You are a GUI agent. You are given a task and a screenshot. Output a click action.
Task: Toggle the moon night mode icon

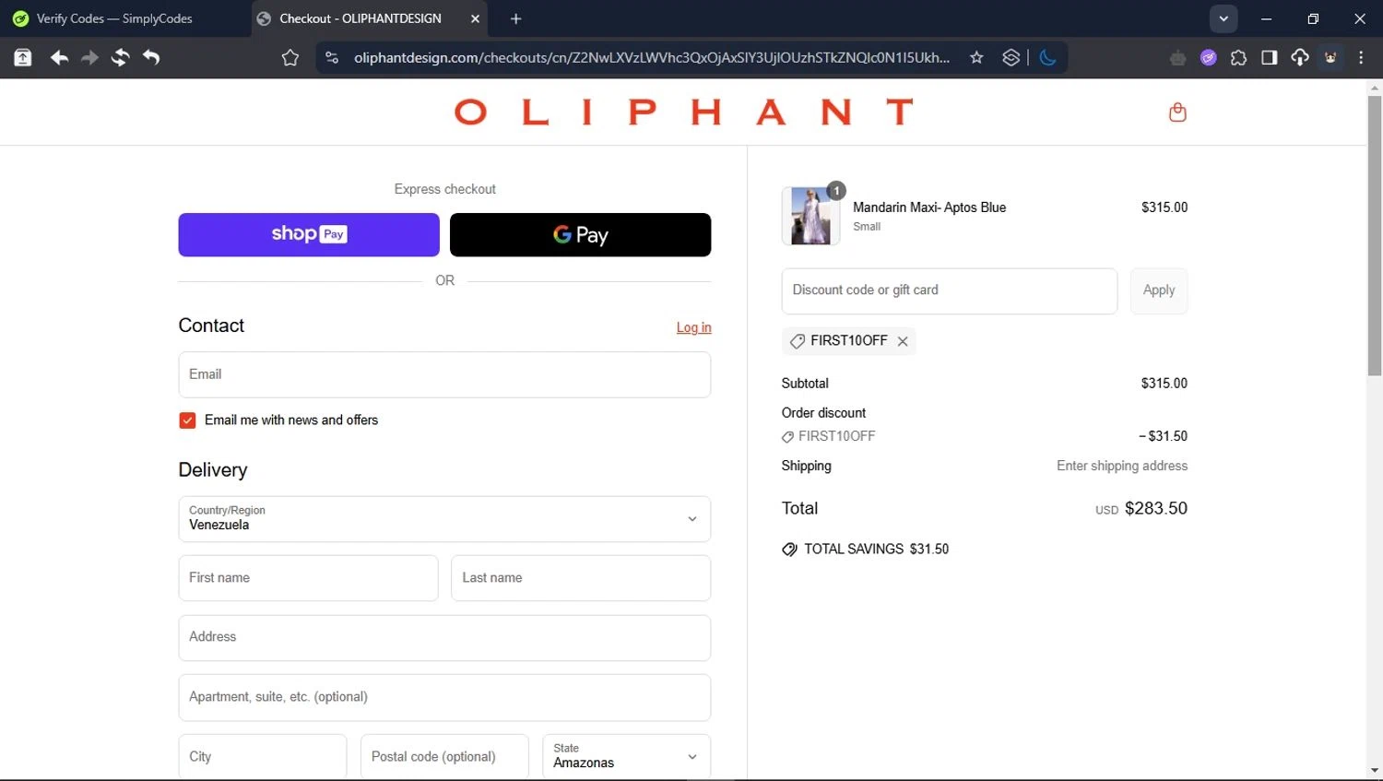click(1047, 57)
